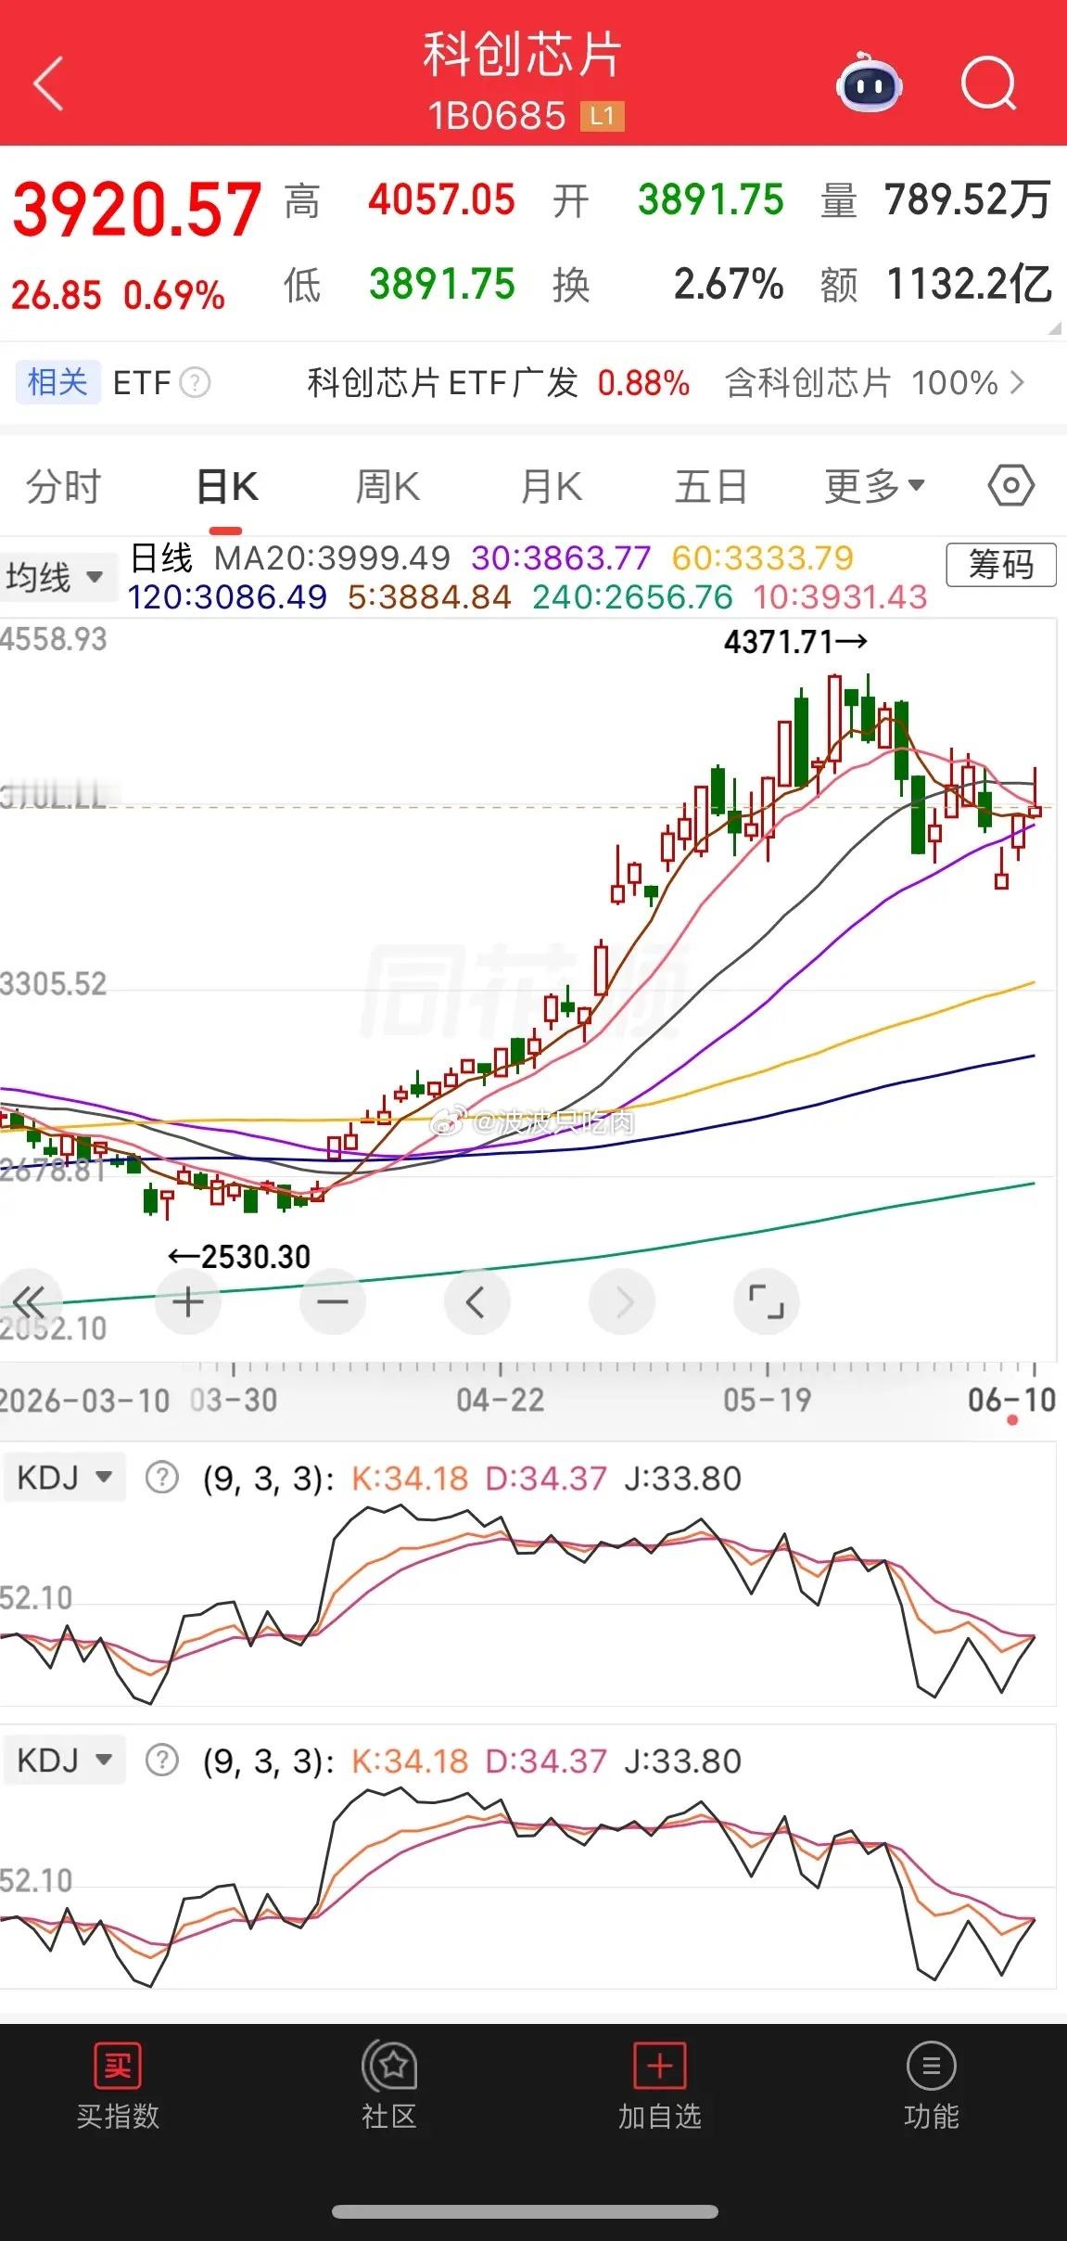Open the 均线 indicator dropdown
The height and width of the screenshot is (2241, 1067).
click(x=57, y=577)
